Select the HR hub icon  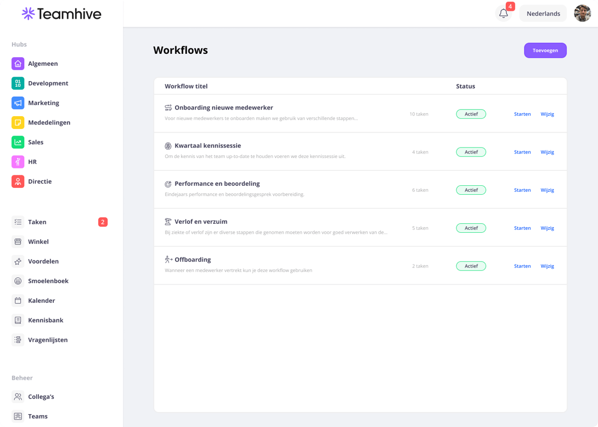click(18, 161)
